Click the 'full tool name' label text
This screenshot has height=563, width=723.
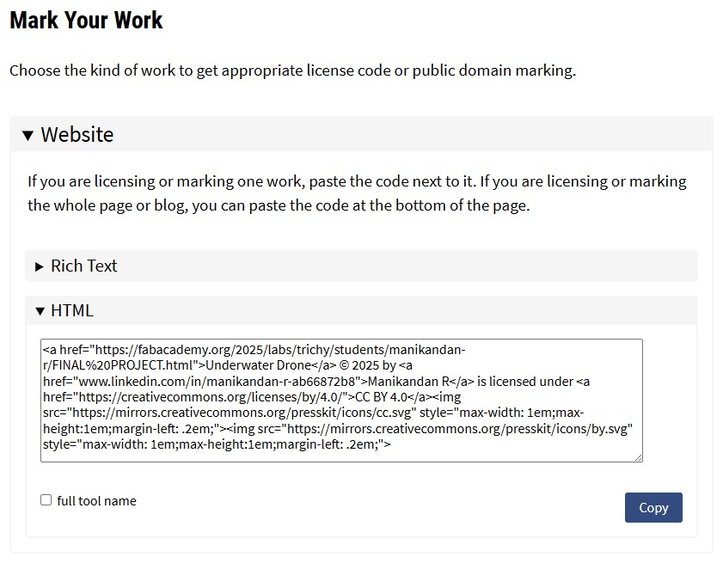[96, 501]
